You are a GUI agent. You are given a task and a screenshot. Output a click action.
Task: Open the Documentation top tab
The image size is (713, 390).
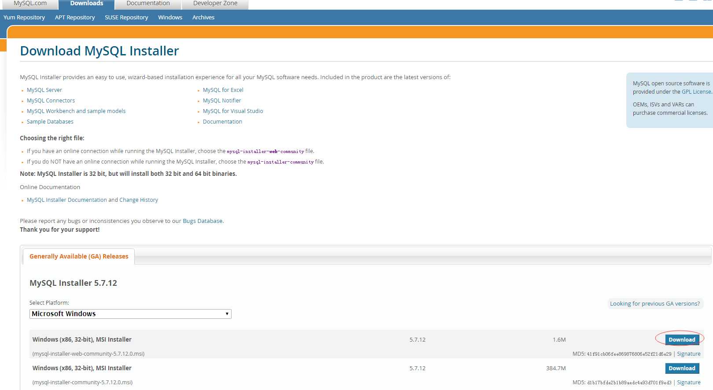point(148,4)
